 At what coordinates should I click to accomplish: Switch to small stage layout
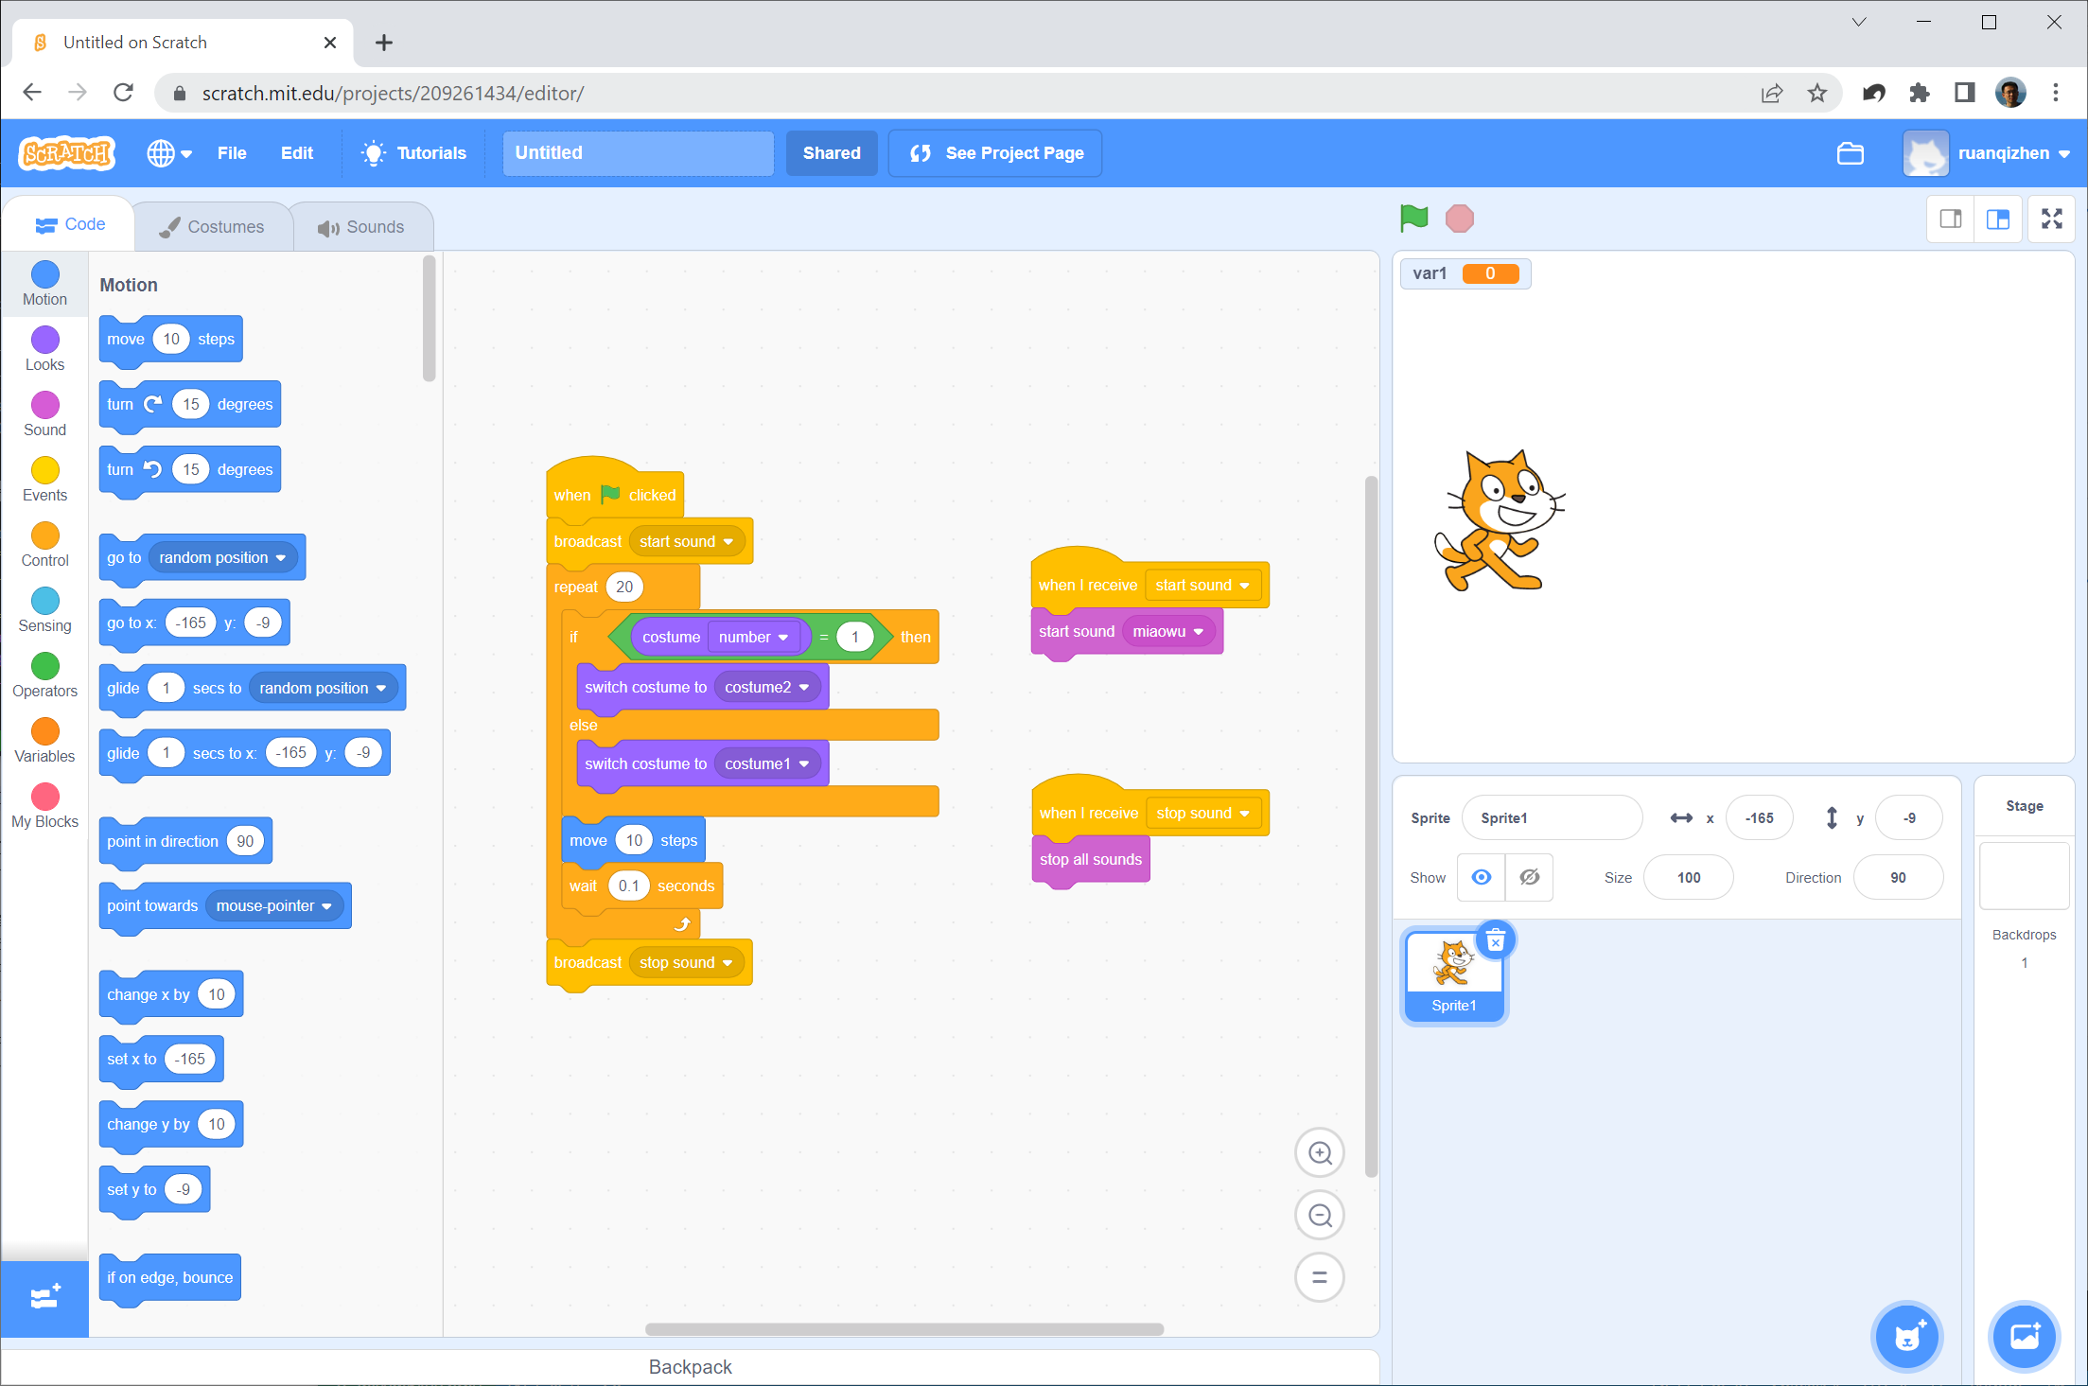point(1951,219)
